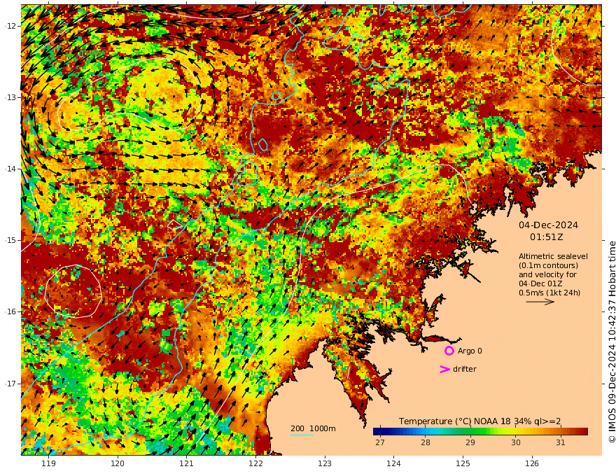Click the dark blue end of the temperature bar
616x476 pixels.
point(378,432)
